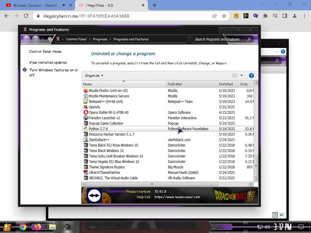Mute the Michael Jackson tab audio

[x=64, y=5]
